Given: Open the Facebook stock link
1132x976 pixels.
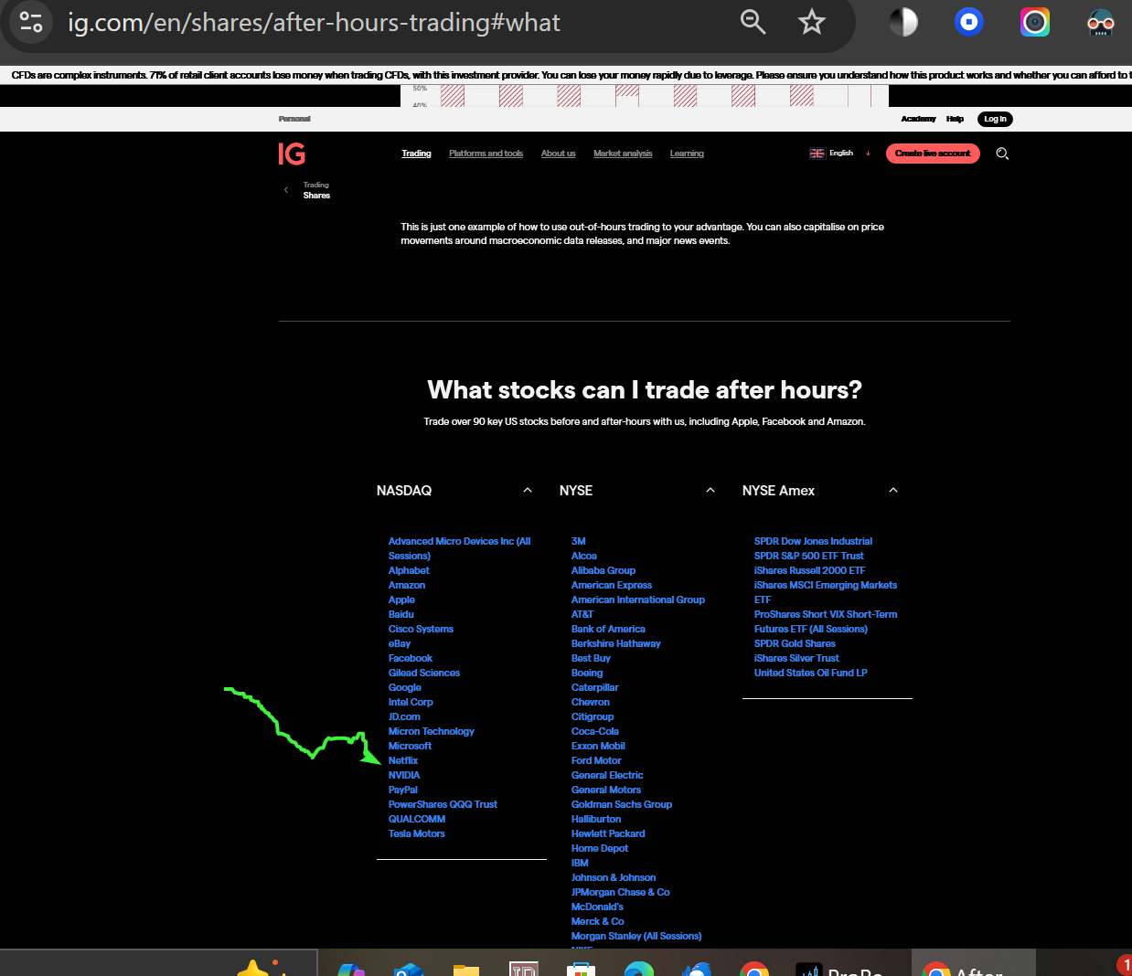Looking at the screenshot, I should point(411,658).
